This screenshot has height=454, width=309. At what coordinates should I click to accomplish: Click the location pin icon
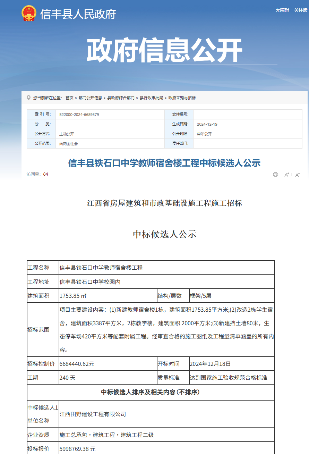click(x=29, y=98)
